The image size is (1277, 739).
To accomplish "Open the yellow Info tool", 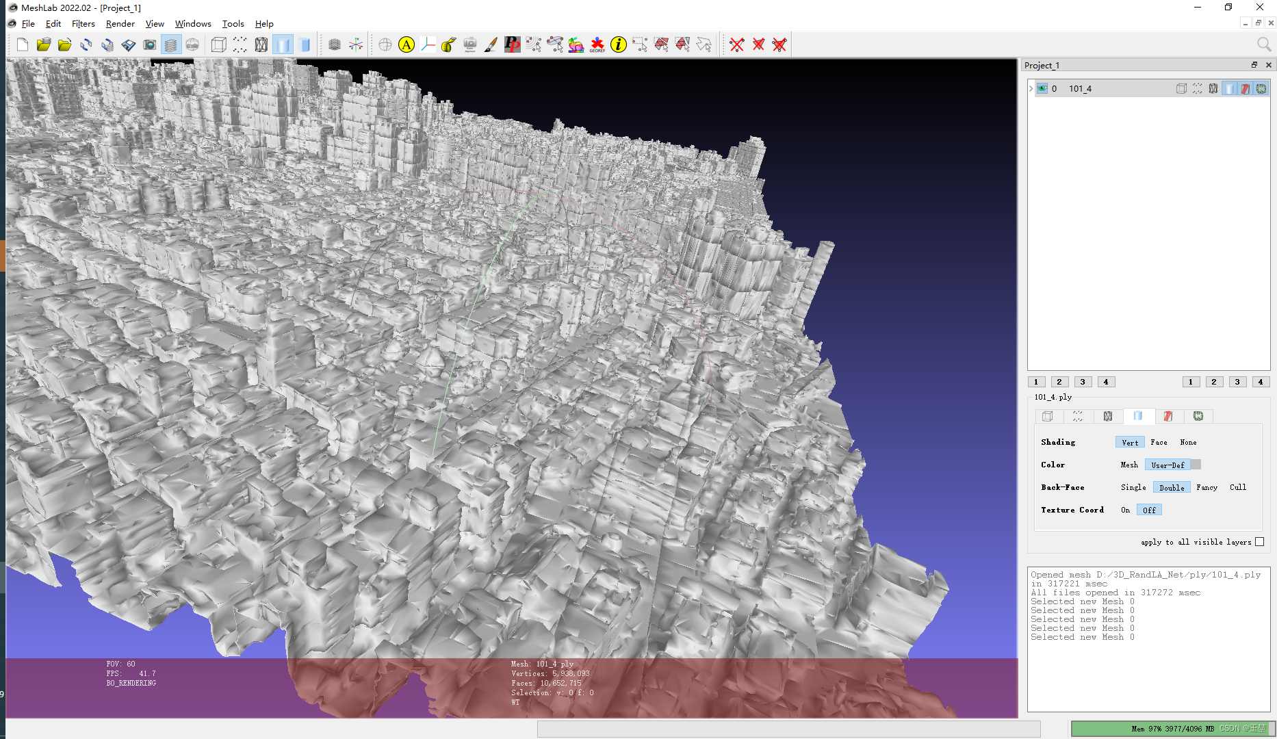I will pyautogui.click(x=618, y=45).
